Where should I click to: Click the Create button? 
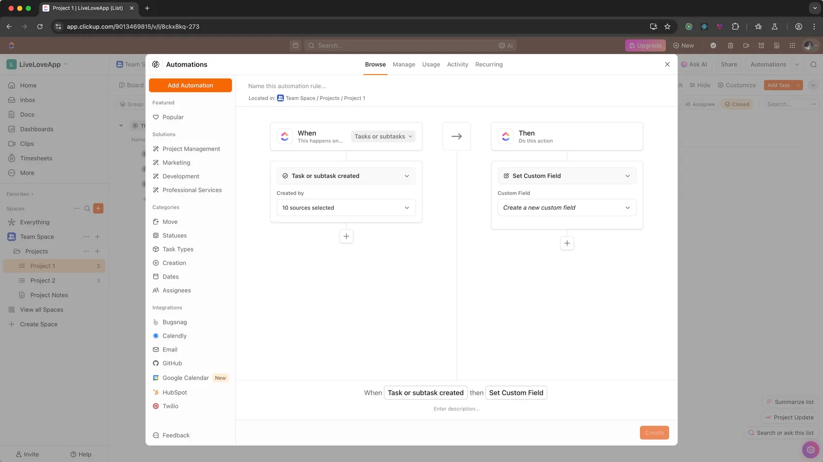pyautogui.click(x=654, y=433)
